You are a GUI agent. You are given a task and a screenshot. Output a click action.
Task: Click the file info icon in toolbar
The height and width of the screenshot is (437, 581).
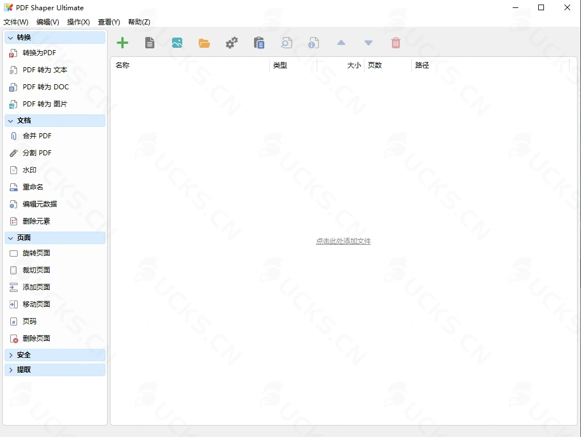313,42
